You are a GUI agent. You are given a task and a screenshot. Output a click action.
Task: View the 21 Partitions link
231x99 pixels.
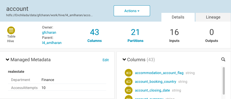[135, 35]
